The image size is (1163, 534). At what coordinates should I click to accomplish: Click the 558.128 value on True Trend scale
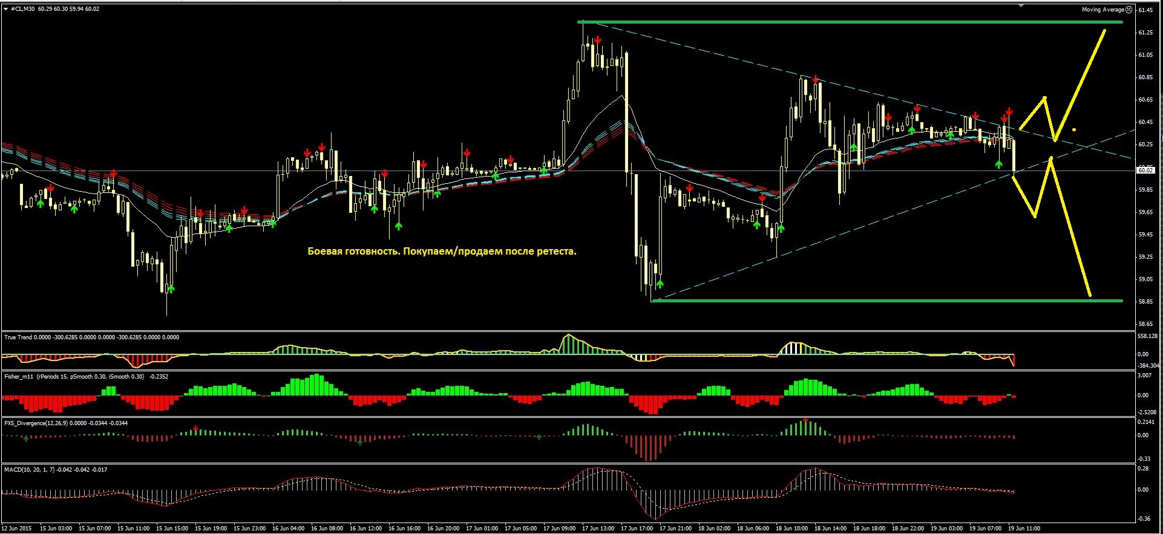(x=1148, y=336)
